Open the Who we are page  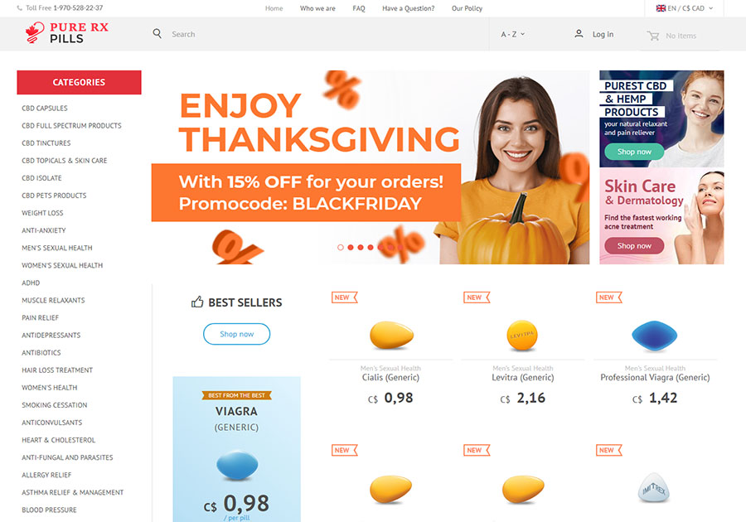pos(317,8)
